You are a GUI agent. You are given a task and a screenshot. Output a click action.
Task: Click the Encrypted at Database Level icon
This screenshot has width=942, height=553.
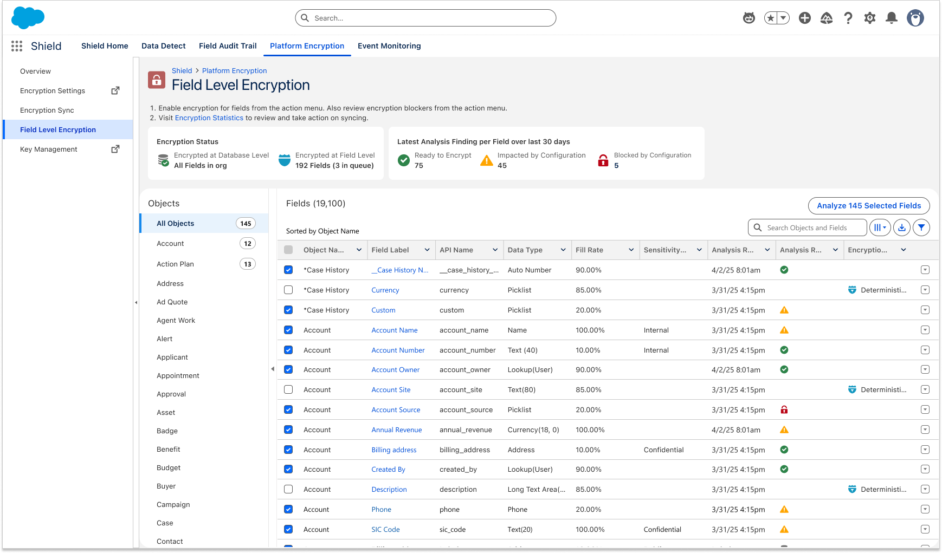pos(163,160)
